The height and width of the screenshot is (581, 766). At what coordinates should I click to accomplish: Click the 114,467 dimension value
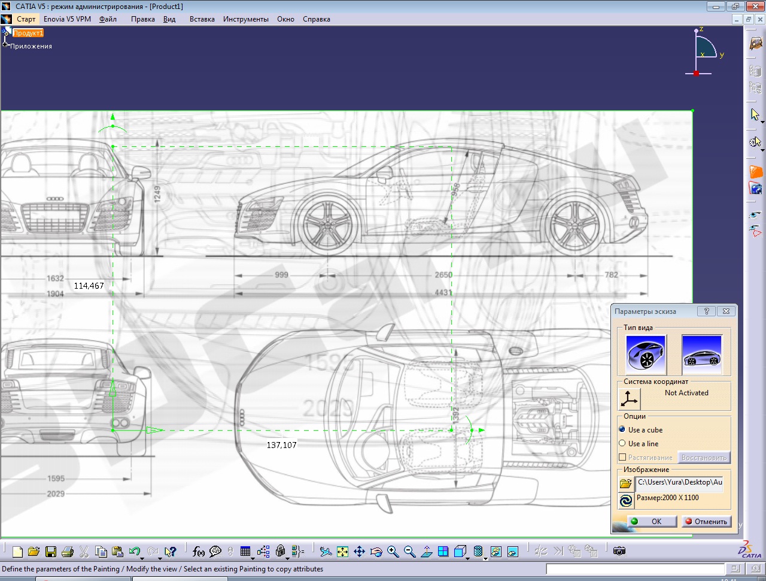89,286
